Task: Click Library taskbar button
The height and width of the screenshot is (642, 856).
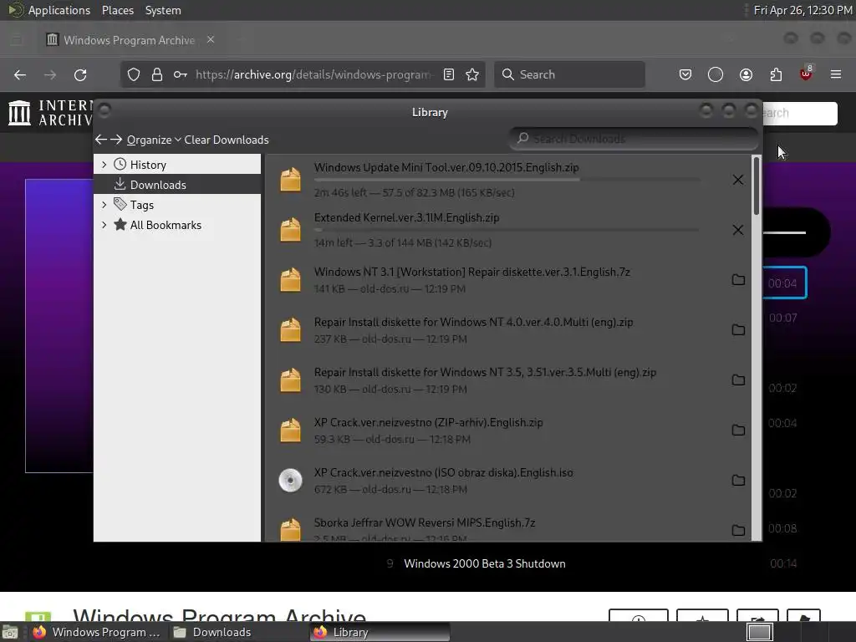Action: point(380,632)
